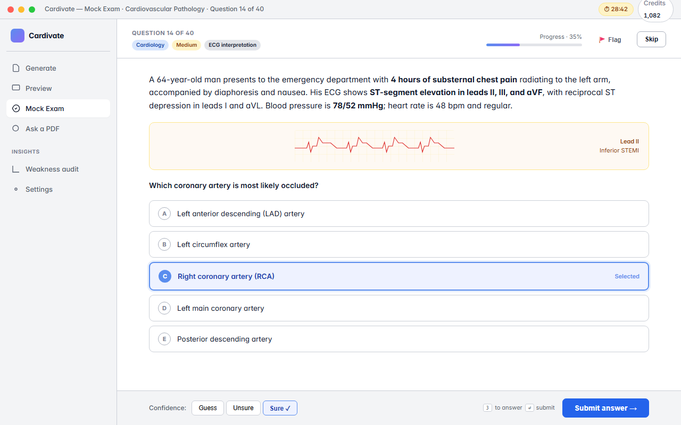Click the window title text in the title bar
This screenshot has width=681, height=425.
[154, 9]
